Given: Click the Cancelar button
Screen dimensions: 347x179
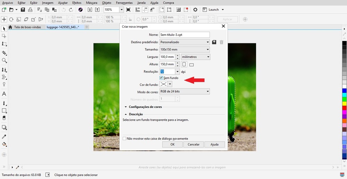Looking at the screenshot, I should coord(193,144).
